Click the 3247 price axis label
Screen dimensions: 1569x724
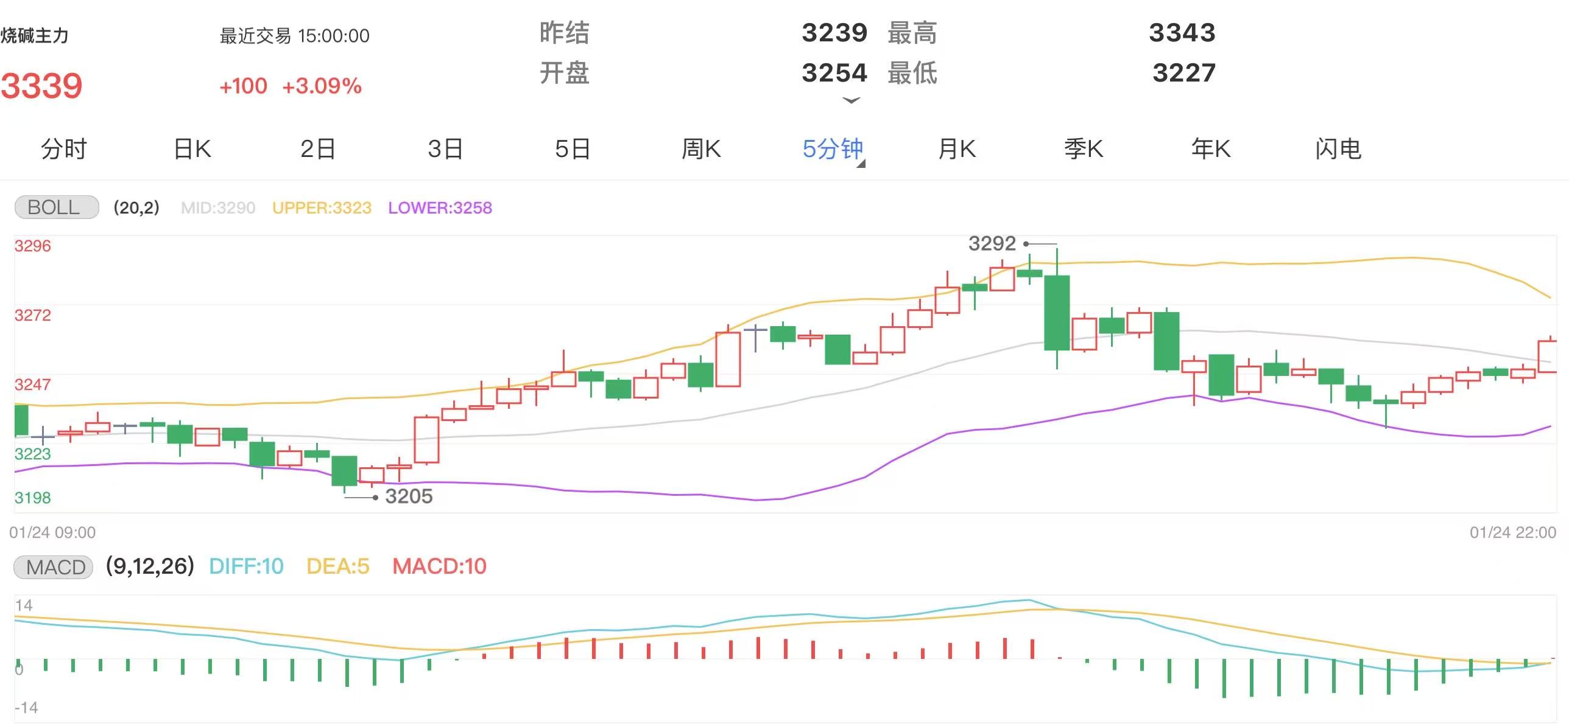click(33, 385)
